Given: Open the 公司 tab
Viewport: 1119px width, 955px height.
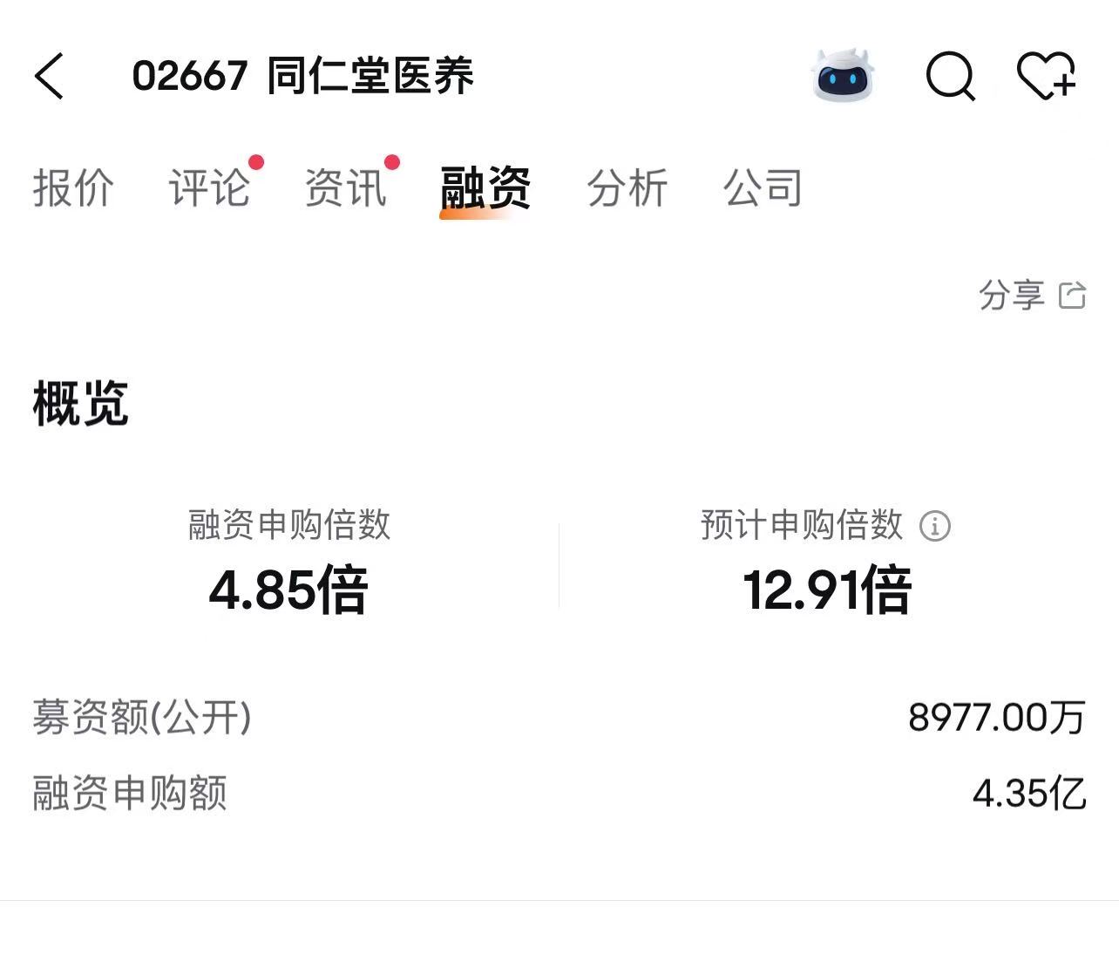Looking at the screenshot, I should click(x=763, y=188).
